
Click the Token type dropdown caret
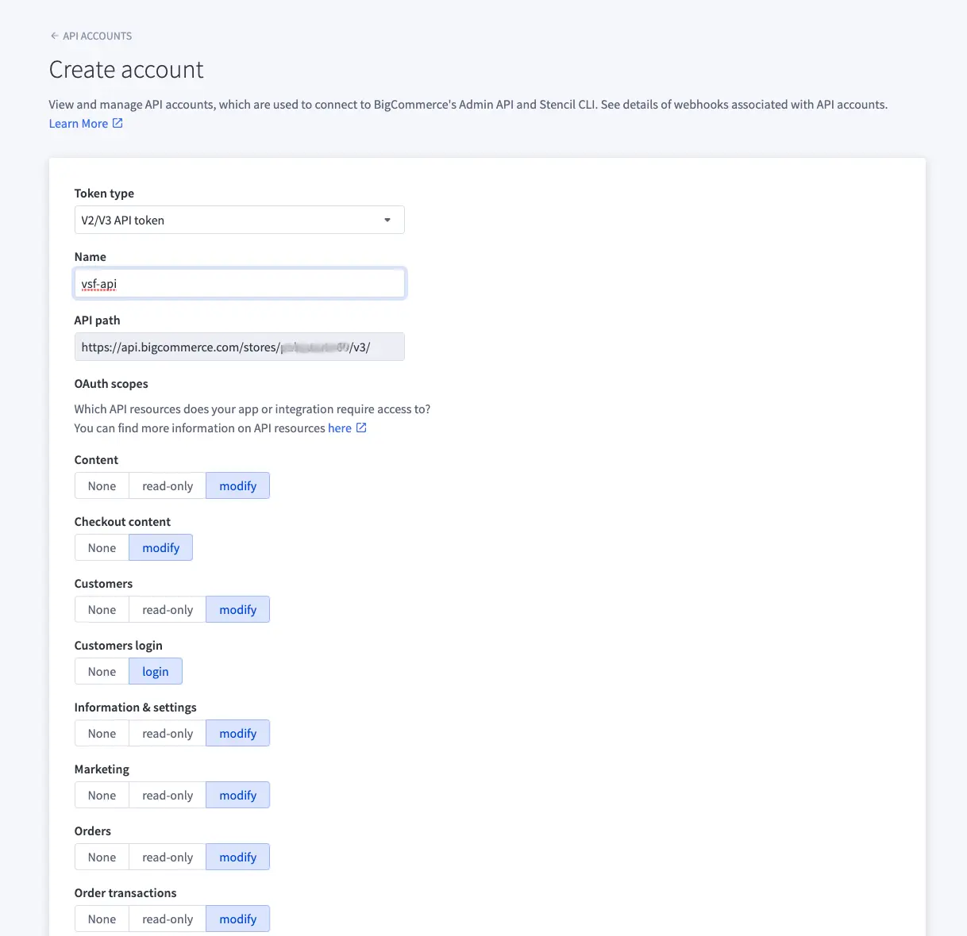tap(387, 220)
